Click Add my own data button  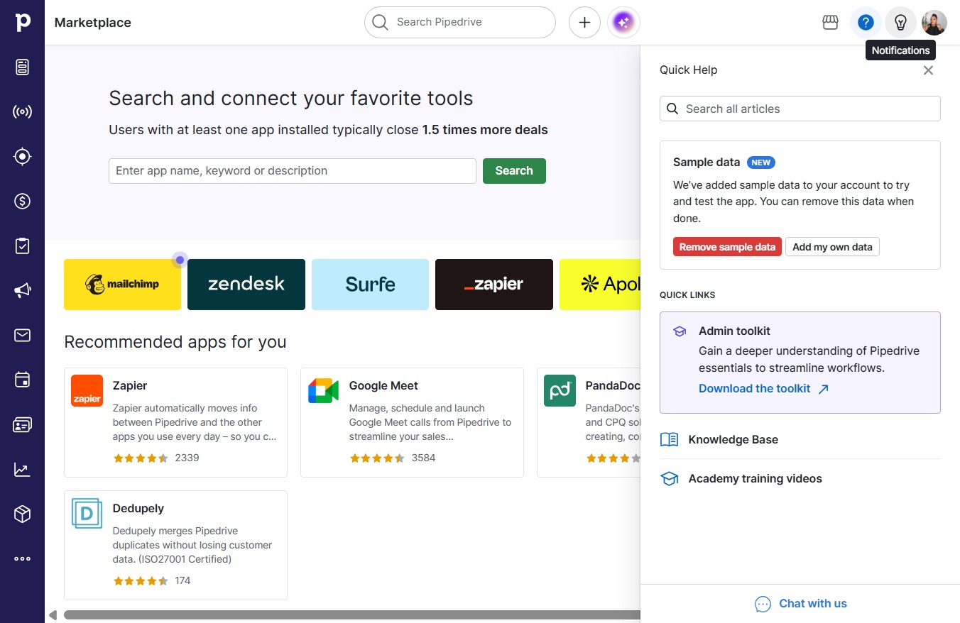(832, 247)
